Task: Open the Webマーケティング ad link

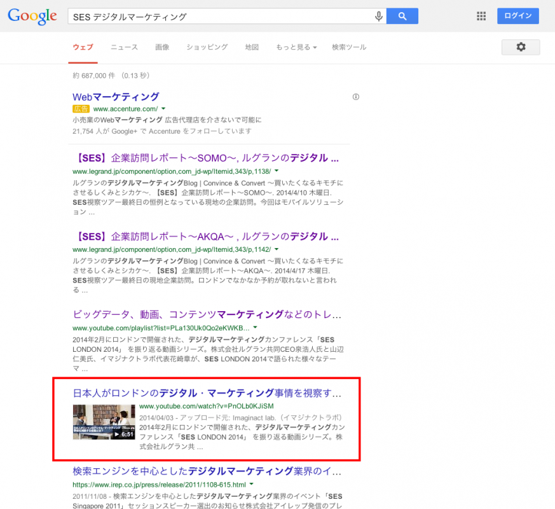Action: tap(116, 97)
